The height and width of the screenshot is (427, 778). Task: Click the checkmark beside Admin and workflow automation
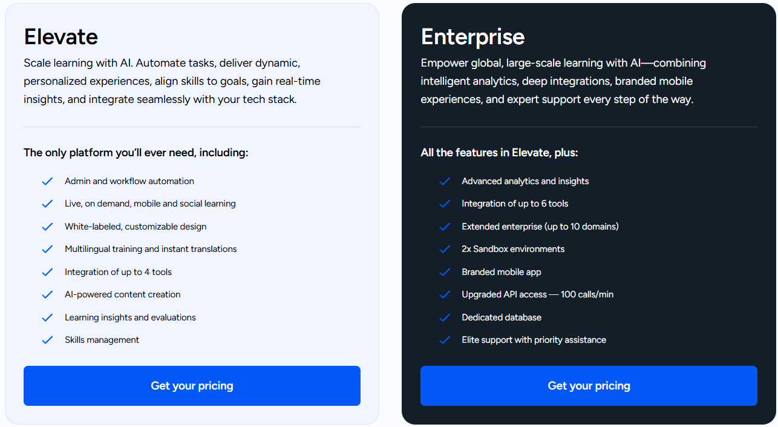click(47, 180)
